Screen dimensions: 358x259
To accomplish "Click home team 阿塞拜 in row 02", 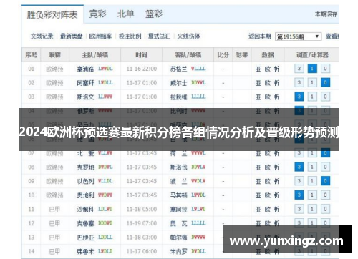I will tap(85, 83).
